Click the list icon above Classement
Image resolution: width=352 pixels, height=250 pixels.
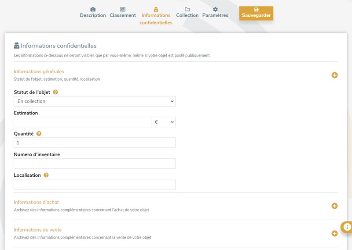[123, 9]
